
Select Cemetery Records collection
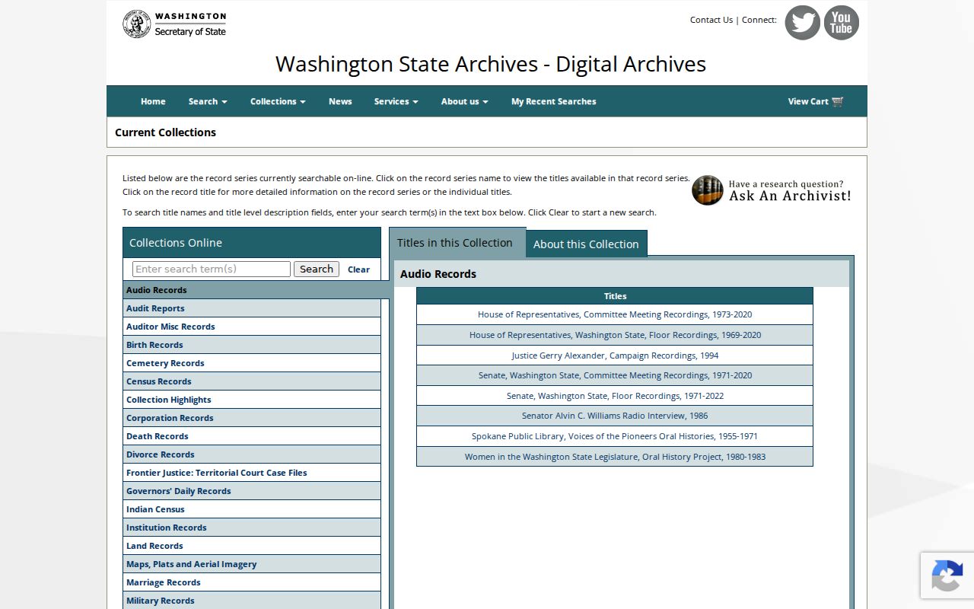click(252, 363)
